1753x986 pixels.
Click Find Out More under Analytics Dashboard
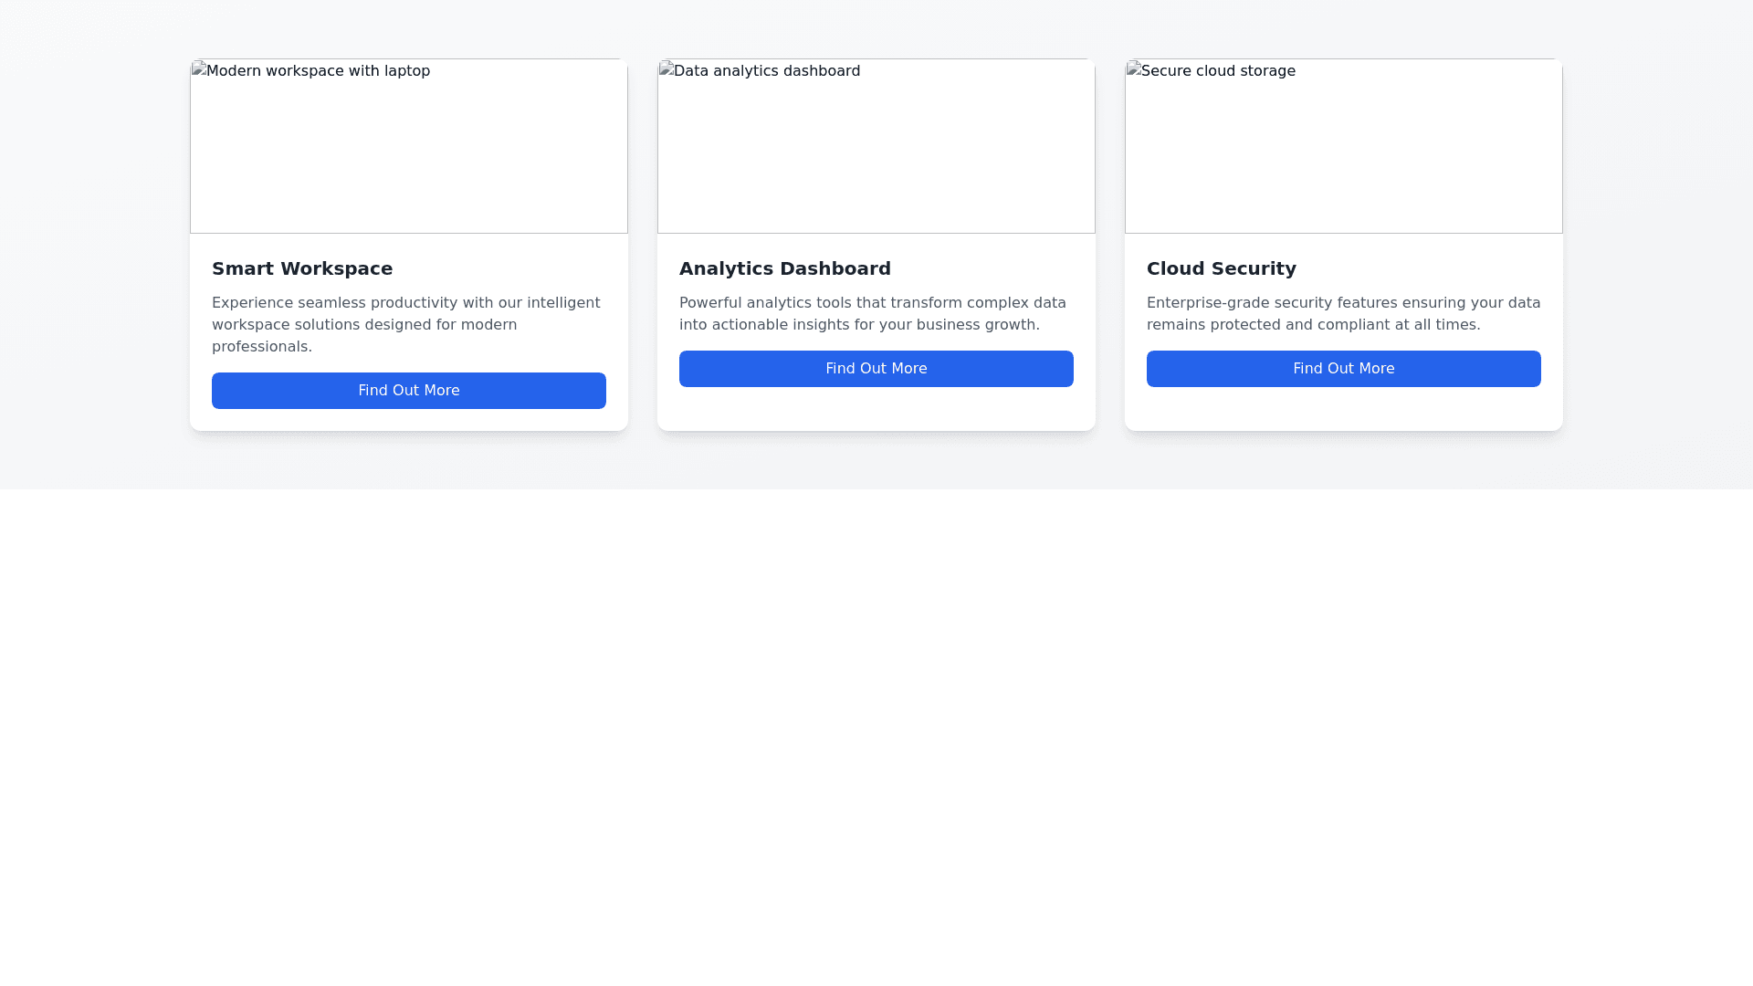tap(876, 369)
